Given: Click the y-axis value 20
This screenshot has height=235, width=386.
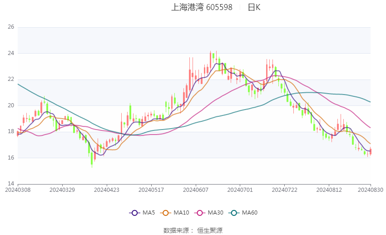Looking at the screenshot, I should point(11,105).
